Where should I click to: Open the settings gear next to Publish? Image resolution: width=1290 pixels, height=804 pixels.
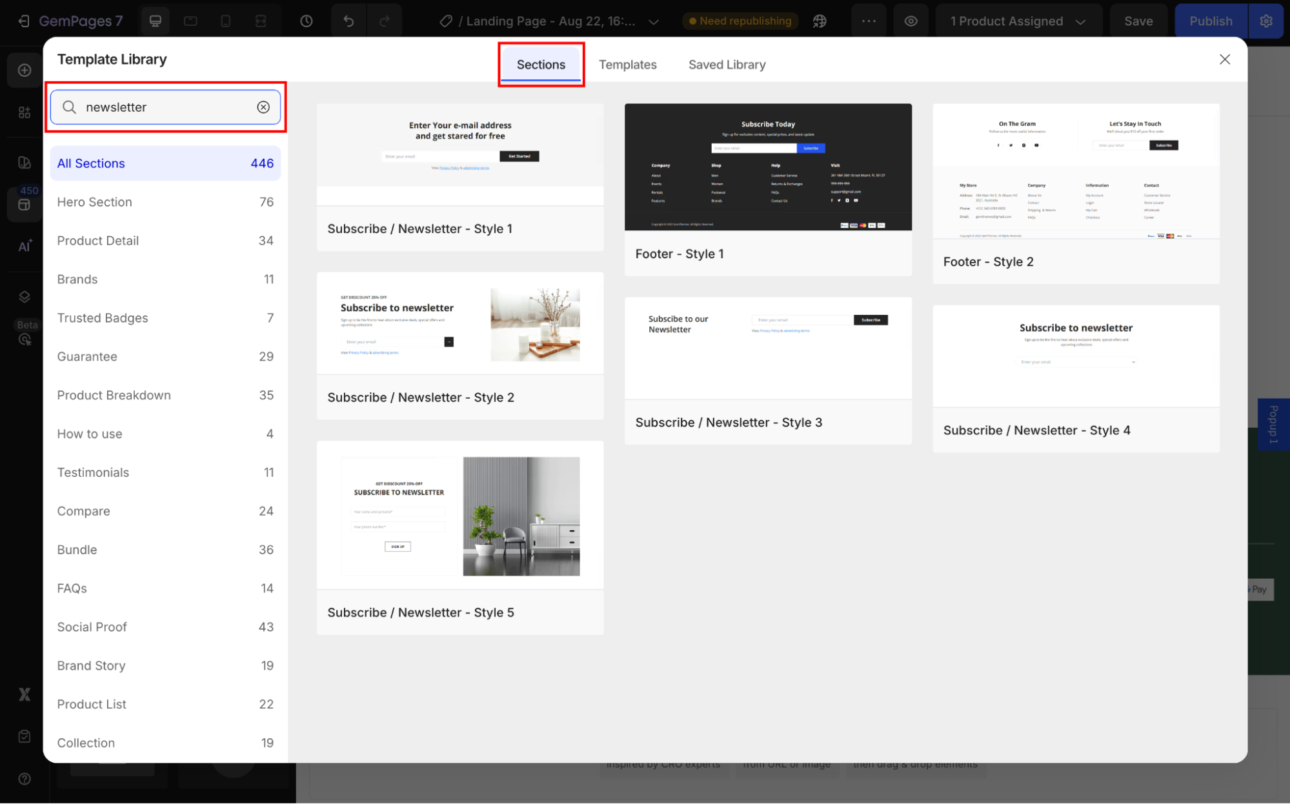[x=1266, y=21]
